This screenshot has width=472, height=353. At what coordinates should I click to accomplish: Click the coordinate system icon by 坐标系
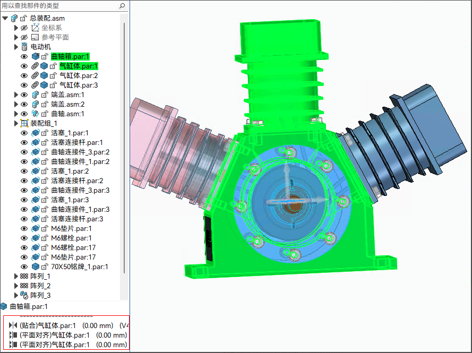point(35,28)
